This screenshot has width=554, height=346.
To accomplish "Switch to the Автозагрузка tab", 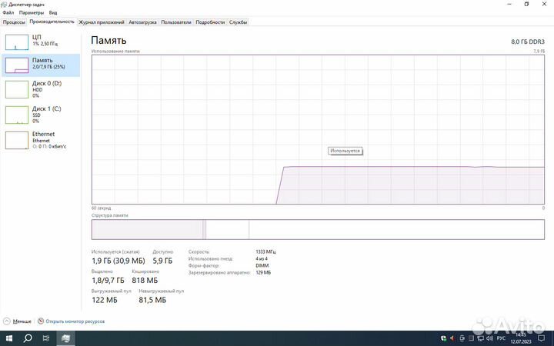I will pos(142,22).
